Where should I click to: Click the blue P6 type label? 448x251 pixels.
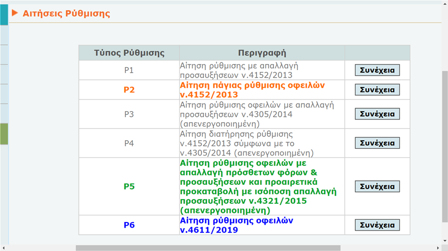[129, 225]
